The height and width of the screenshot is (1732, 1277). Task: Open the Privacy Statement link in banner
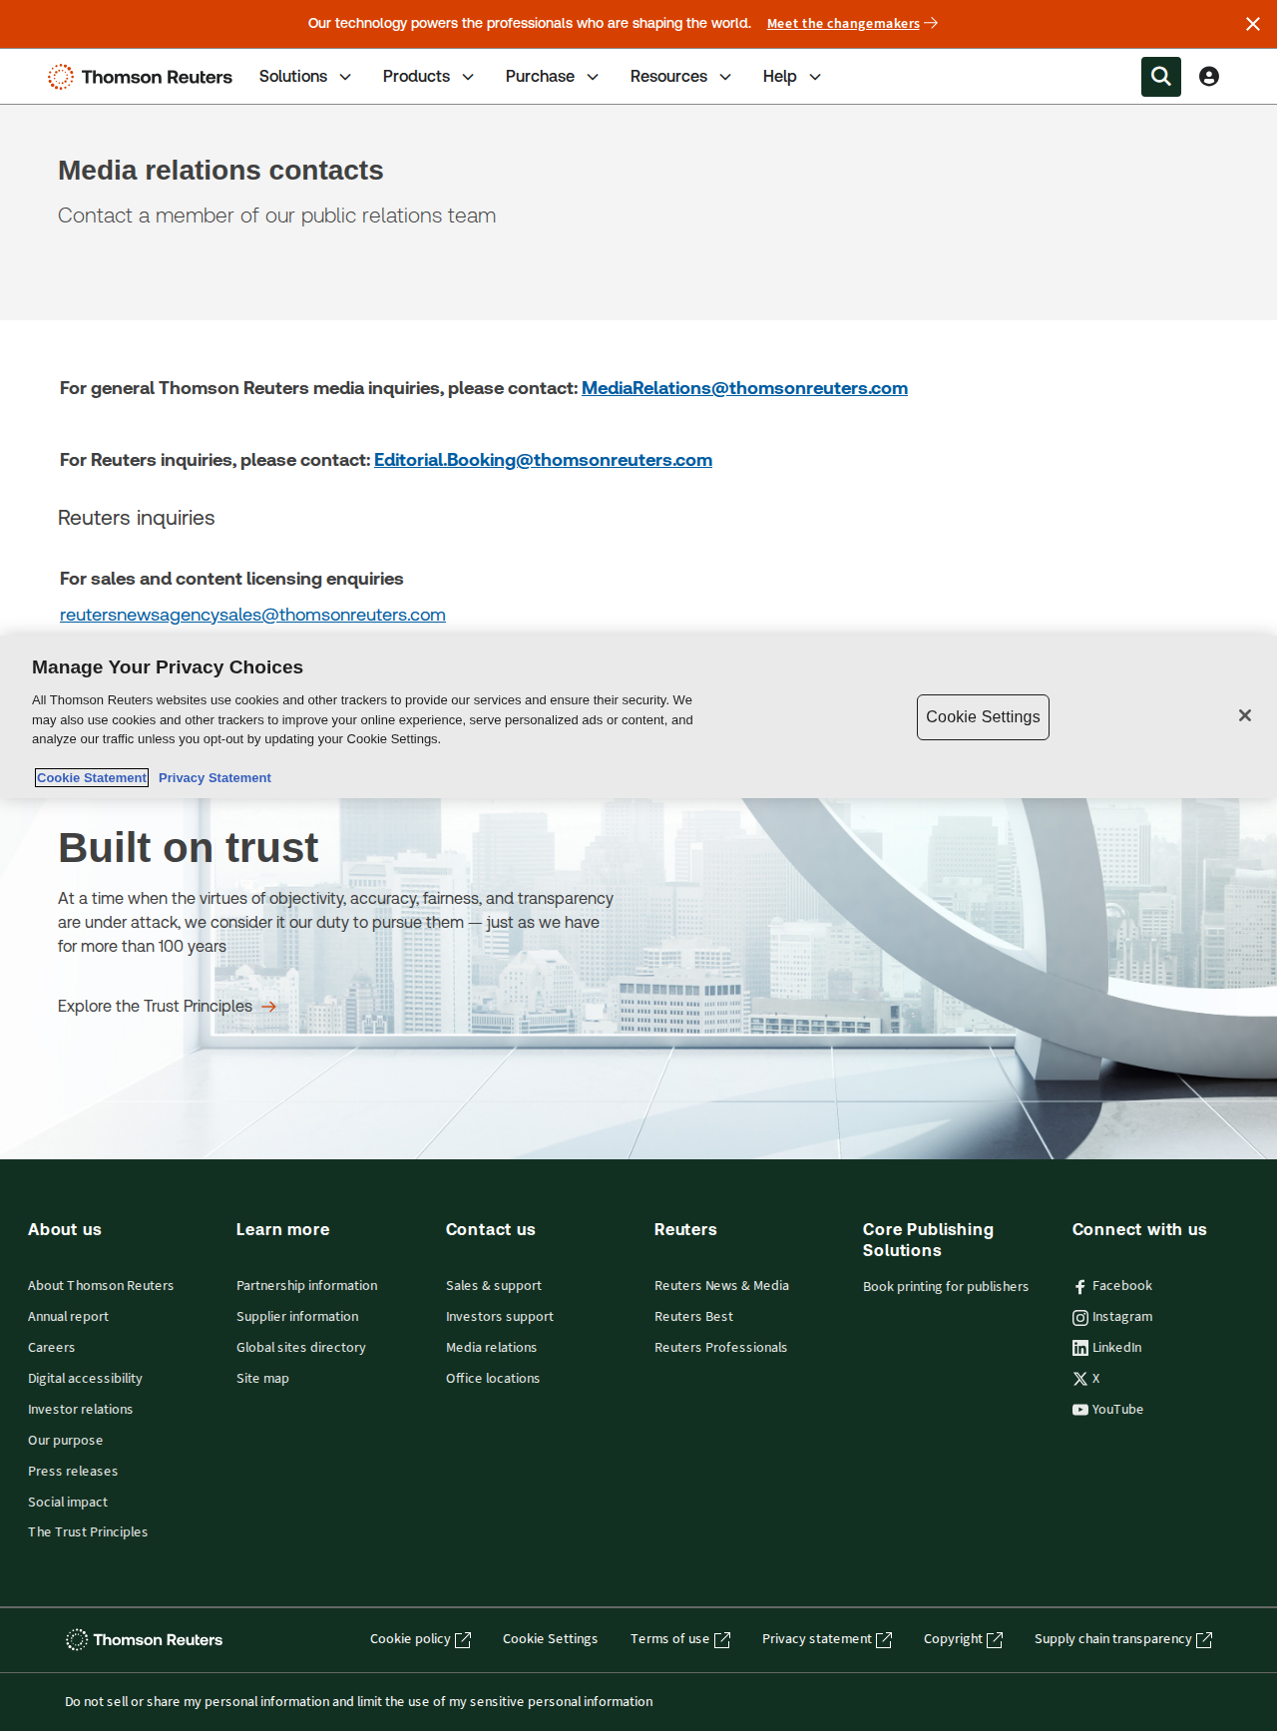(214, 778)
